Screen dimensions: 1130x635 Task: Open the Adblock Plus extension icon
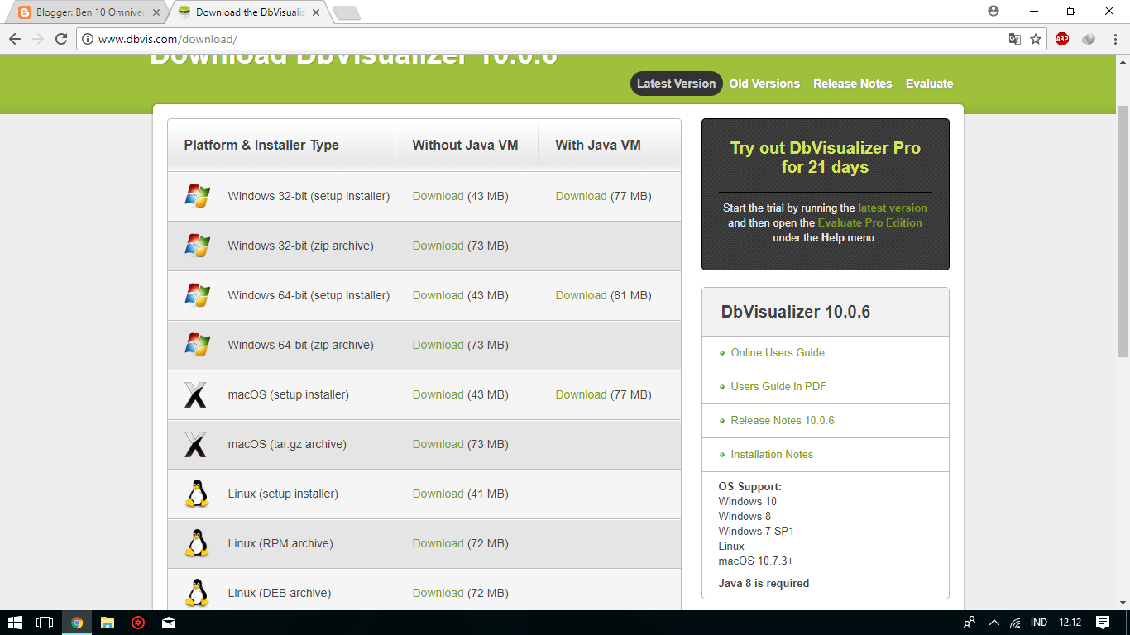coord(1062,39)
